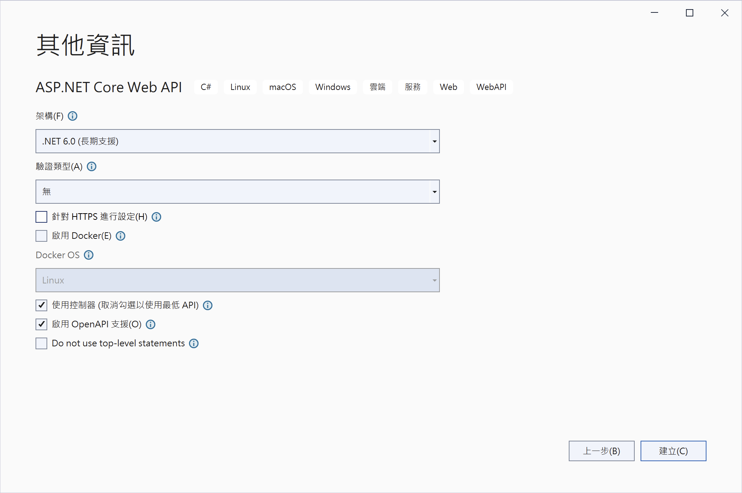Click info icon next to OpenAPI 支援
The height and width of the screenshot is (493, 742).
151,324
